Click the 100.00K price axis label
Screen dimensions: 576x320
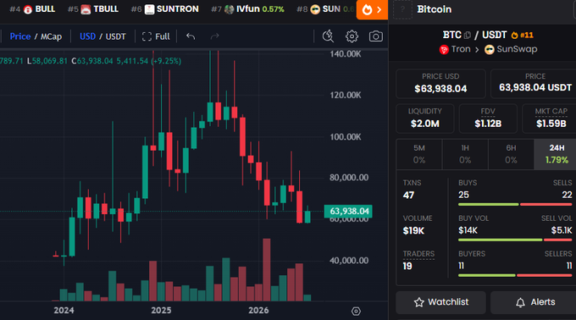pos(346,137)
